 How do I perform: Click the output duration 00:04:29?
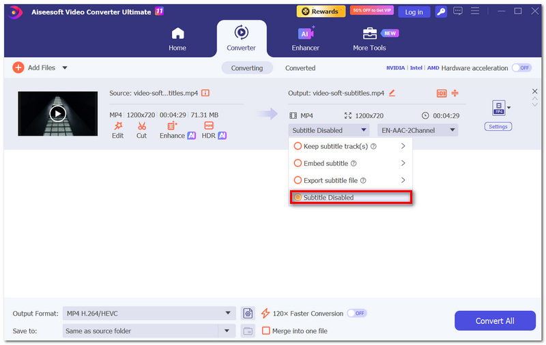446,116
